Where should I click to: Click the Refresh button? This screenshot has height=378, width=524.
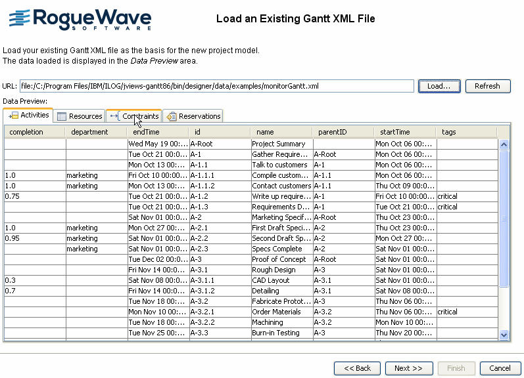[x=487, y=86]
